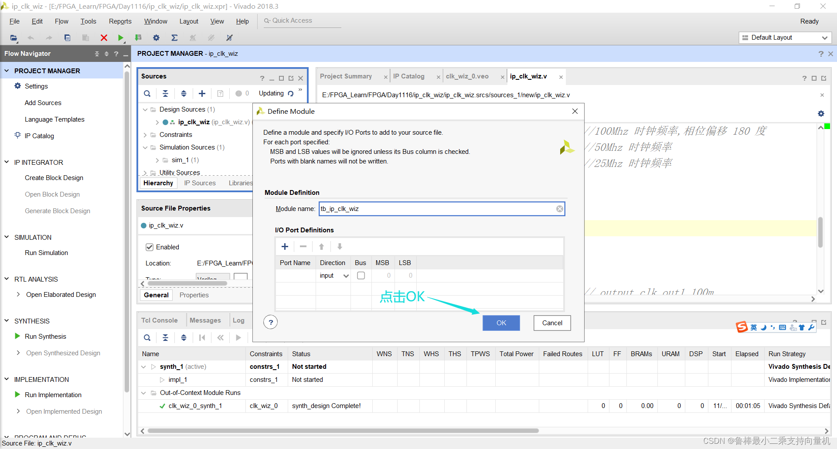Click the green Run toolbar icon
Image resolution: width=837 pixels, height=449 pixels.
[121, 38]
